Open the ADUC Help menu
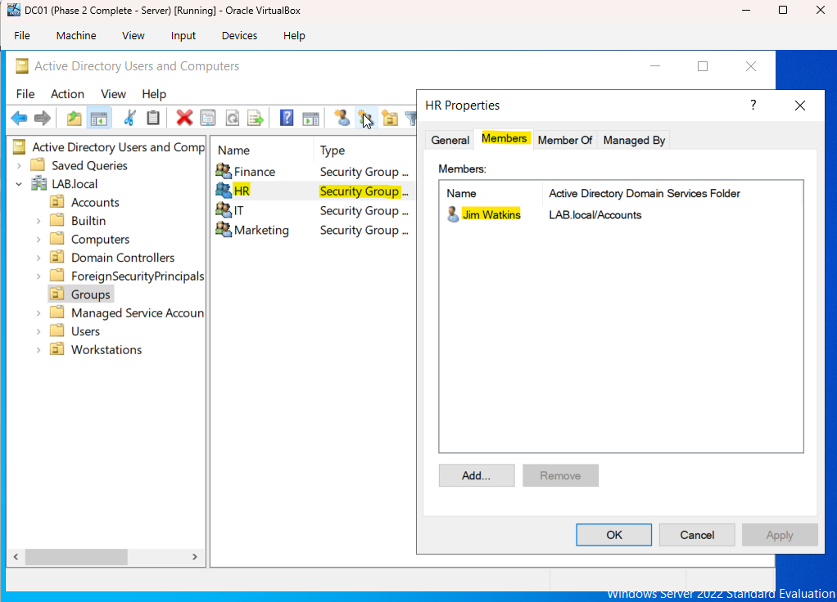The height and width of the screenshot is (602, 837). (x=154, y=94)
